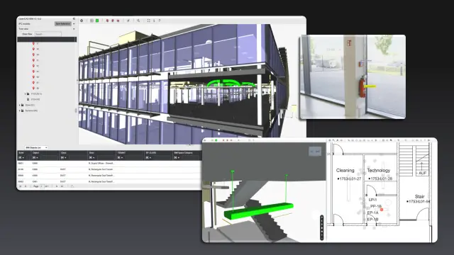Sort by the TENANT column header
Image resolution: width=454 pixels, height=255 pixels.
point(121,153)
